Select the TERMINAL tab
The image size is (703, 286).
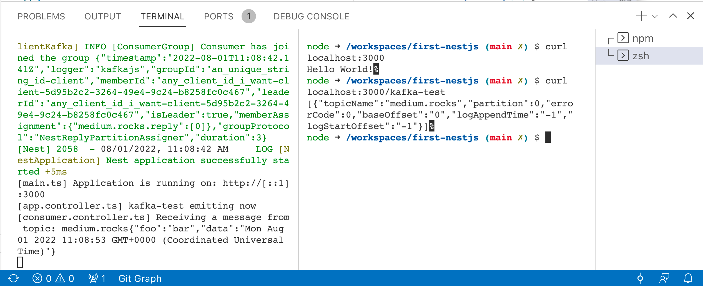(x=162, y=16)
